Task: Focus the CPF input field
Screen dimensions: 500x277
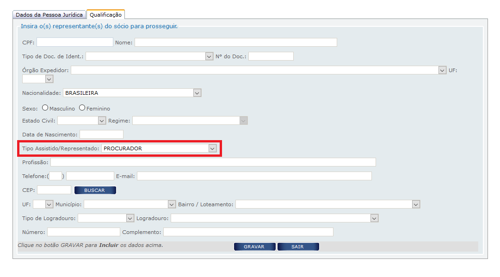Action: click(x=74, y=43)
